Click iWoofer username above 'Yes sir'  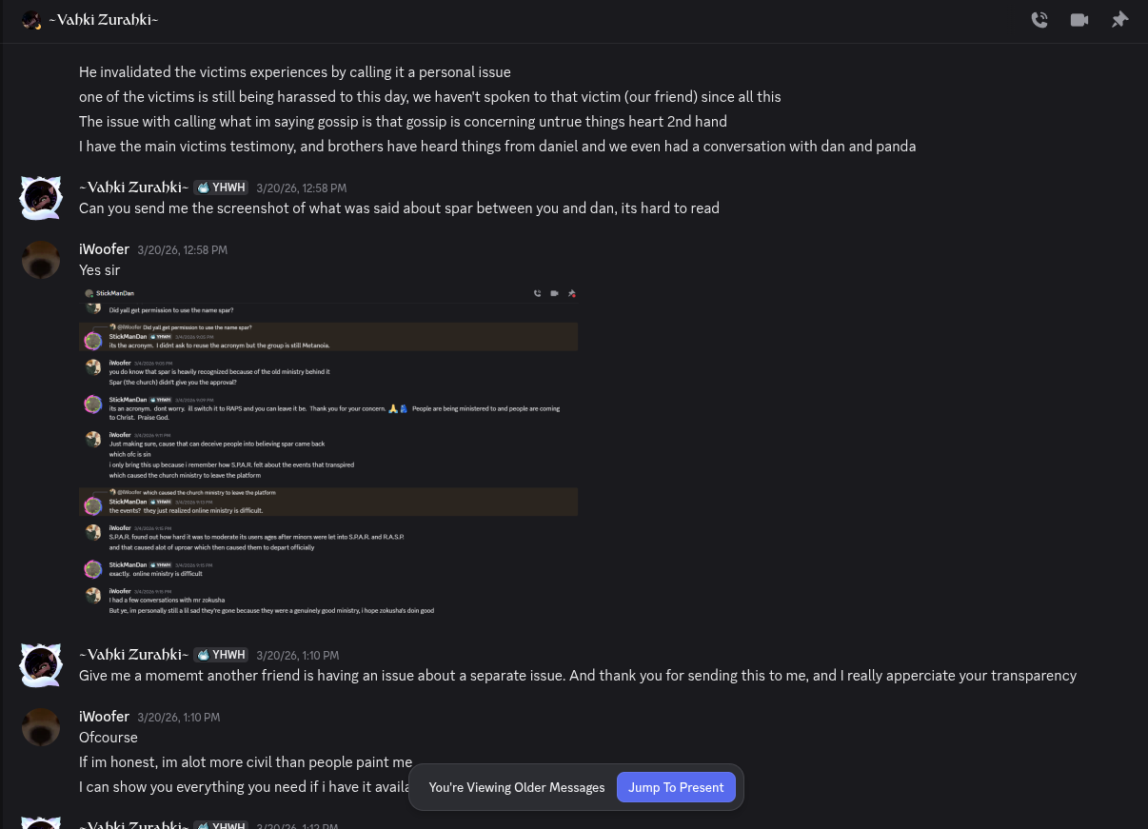(104, 249)
